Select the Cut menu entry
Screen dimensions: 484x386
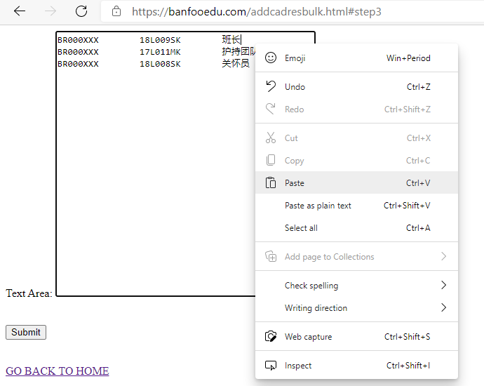[291, 138]
